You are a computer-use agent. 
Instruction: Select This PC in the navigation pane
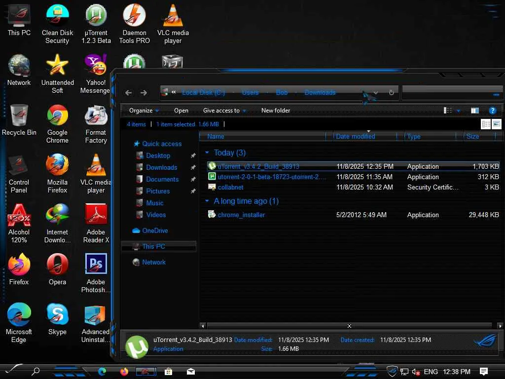pyautogui.click(x=159, y=247)
